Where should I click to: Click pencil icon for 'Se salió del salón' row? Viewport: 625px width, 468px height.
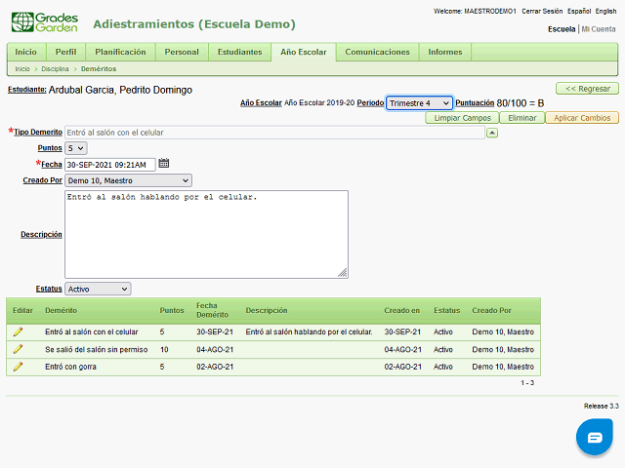18,349
